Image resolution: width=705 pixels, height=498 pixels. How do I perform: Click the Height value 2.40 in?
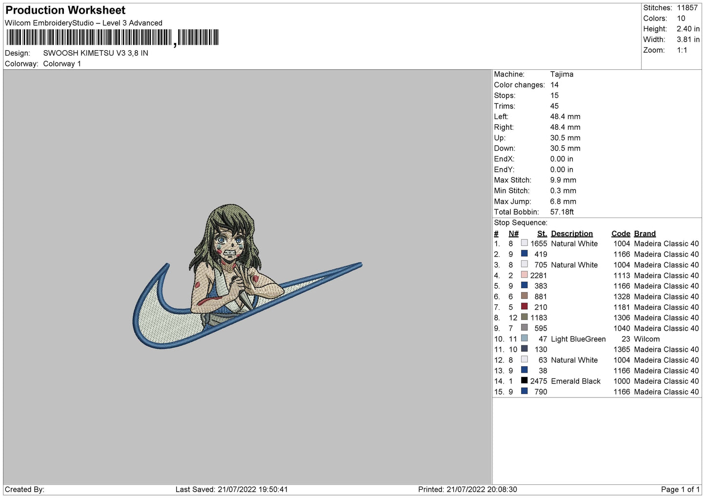pos(688,29)
